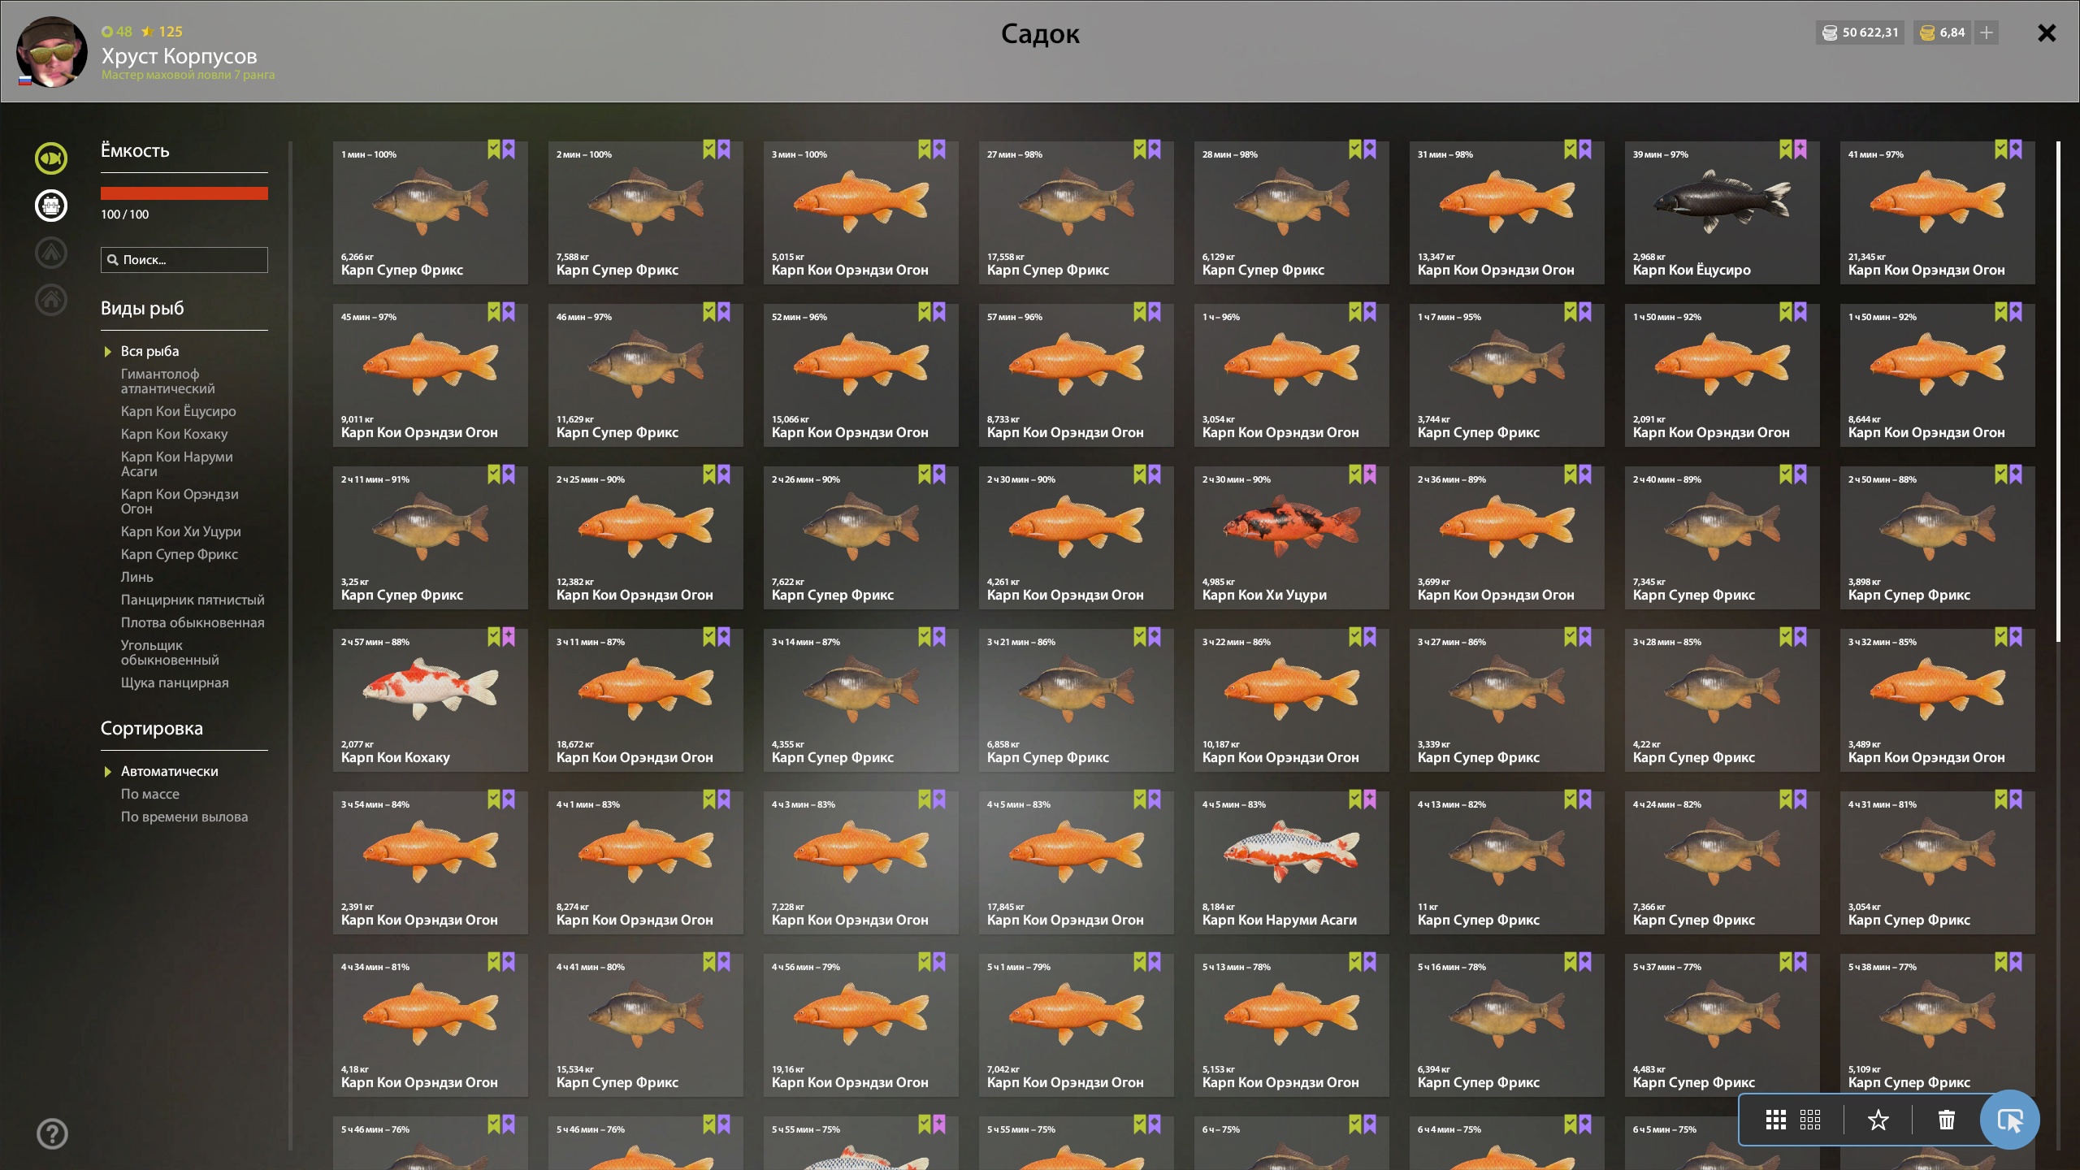The height and width of the screenshot is (1170, 2080).
Task: Select Карп Кои Хи Уцури 4,985 кг card
Action: click(1292, 538)
